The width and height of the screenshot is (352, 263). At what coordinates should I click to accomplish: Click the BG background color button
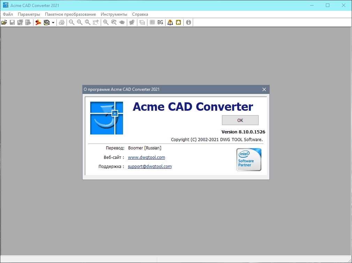click(x=160, y=22)
